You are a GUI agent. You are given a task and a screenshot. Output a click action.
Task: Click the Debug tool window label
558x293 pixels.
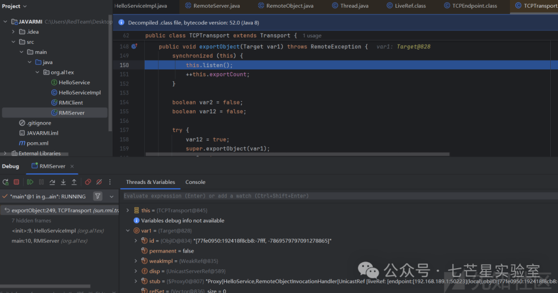tap(10, 166)
